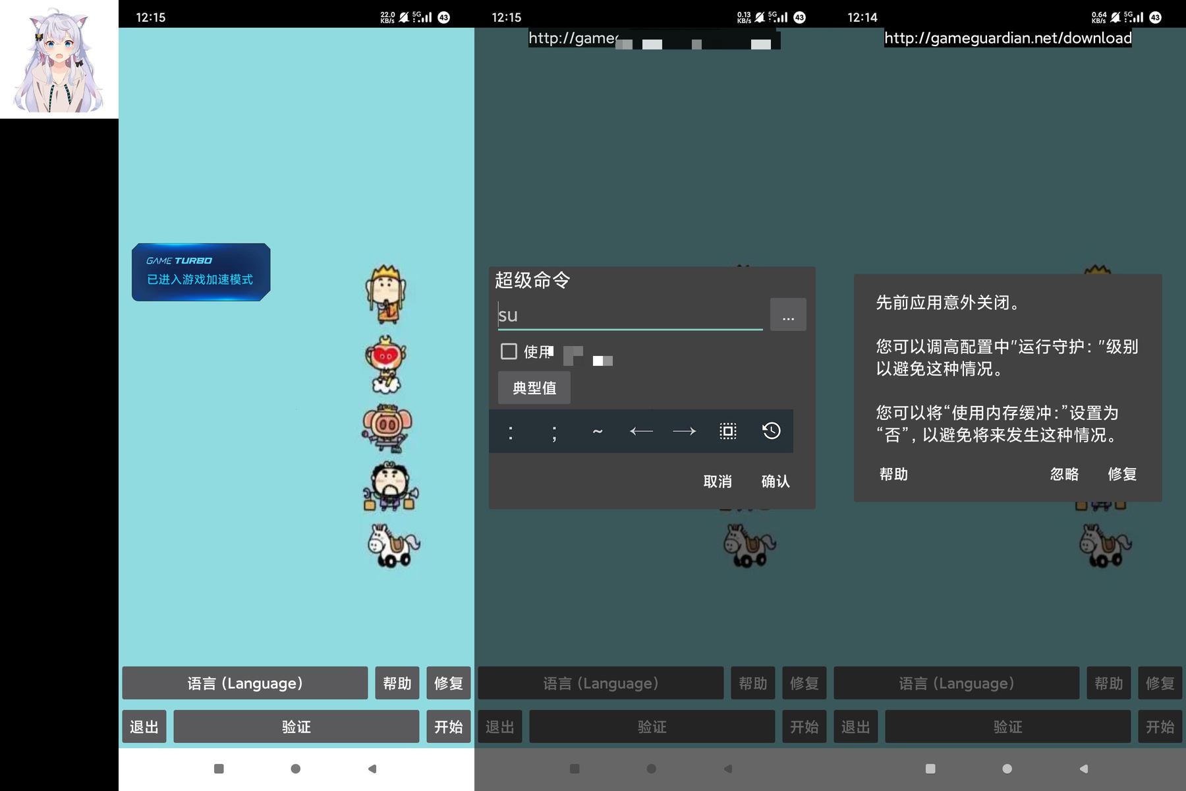Screen dimensions: 1186x791
Task: Tap the Tang Monk character icon
Action: (386, 294)
